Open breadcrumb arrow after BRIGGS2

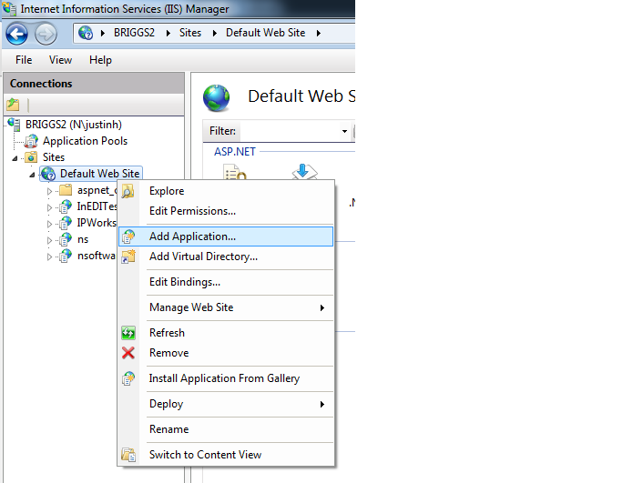[168, 33]
